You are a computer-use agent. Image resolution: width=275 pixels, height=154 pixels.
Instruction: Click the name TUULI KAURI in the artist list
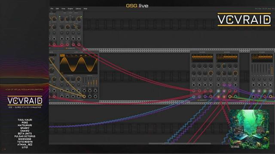click(x=25, y=120)
